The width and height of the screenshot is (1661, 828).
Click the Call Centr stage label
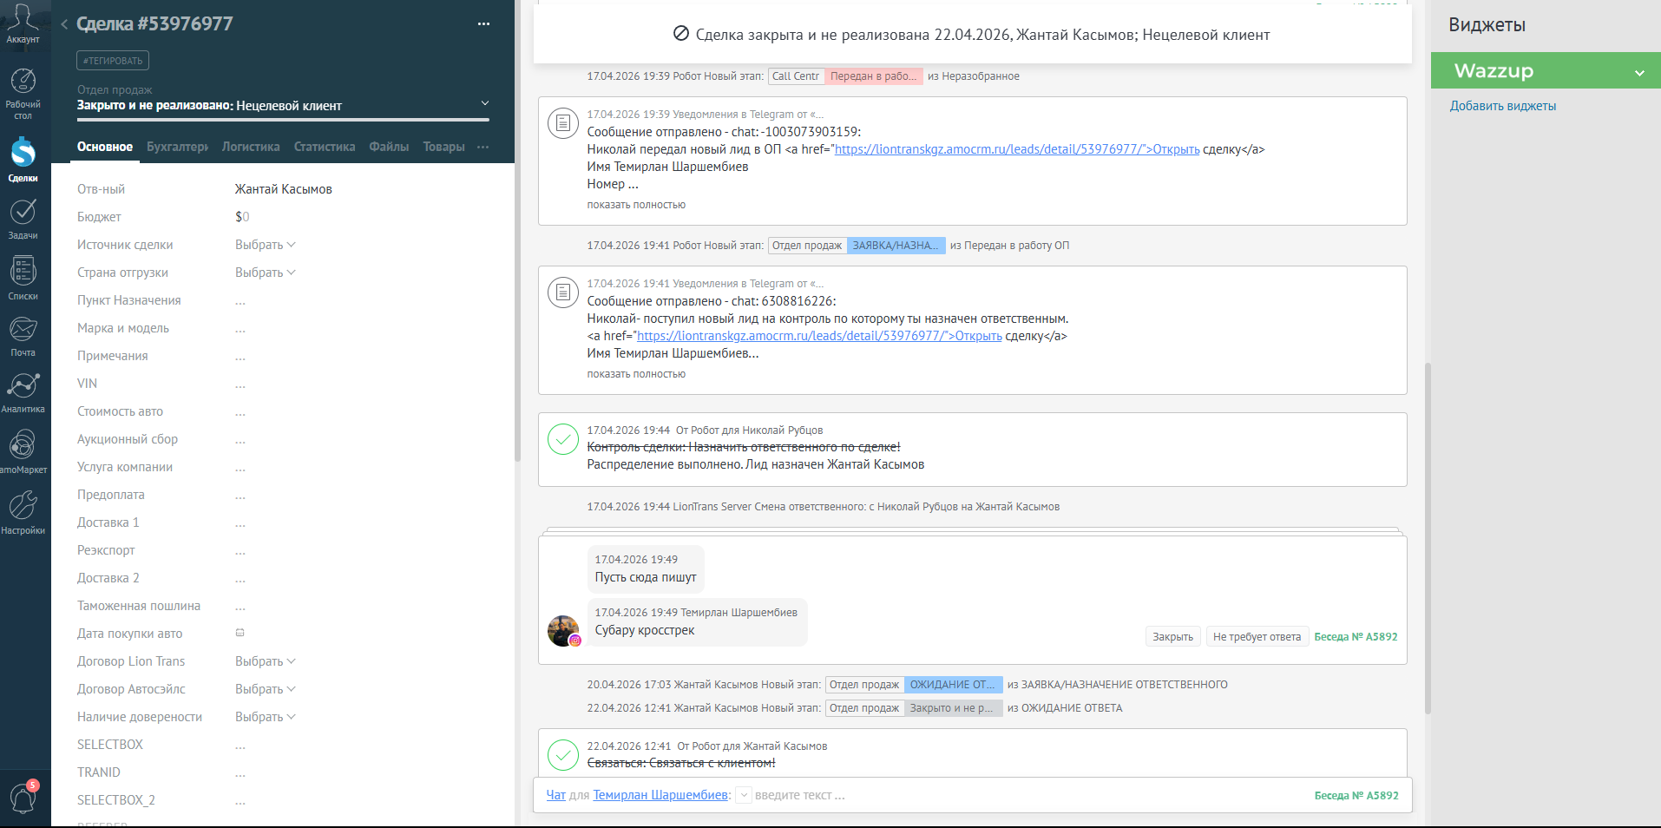point(796,76)
